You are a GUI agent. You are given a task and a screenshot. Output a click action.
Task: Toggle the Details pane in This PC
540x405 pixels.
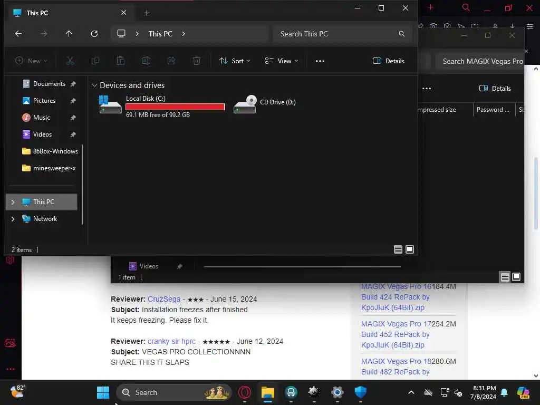pos(389,61)
